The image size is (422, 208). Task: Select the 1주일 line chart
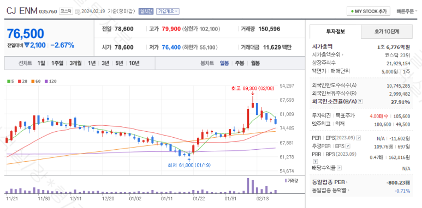point(57,63)
